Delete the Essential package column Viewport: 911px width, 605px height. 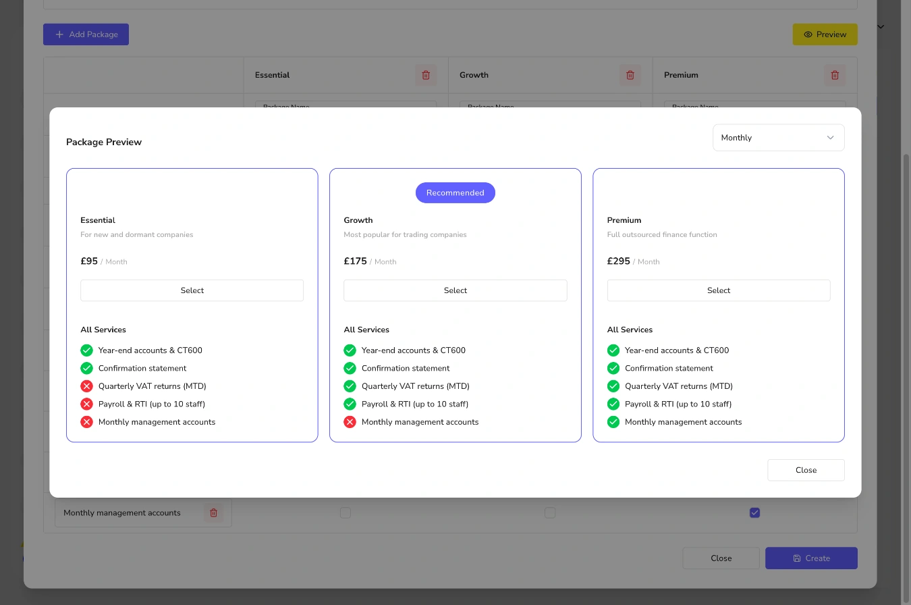coord(426,75)
